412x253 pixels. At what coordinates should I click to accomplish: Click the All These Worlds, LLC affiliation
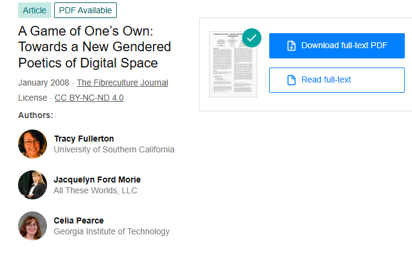[x=95, y=190]
